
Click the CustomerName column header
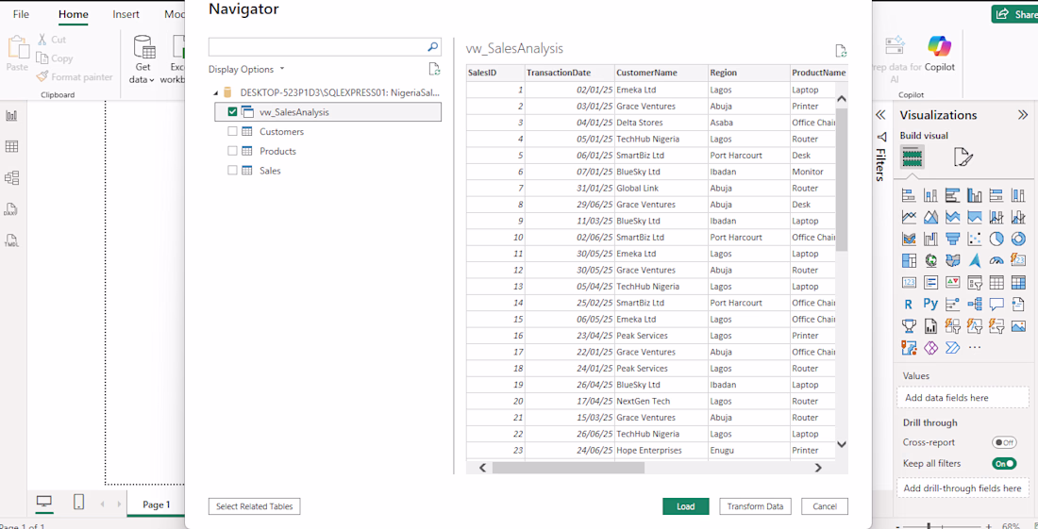[x=661, y=73]
